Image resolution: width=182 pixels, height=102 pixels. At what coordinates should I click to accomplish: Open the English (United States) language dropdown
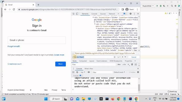coord(19,90)
